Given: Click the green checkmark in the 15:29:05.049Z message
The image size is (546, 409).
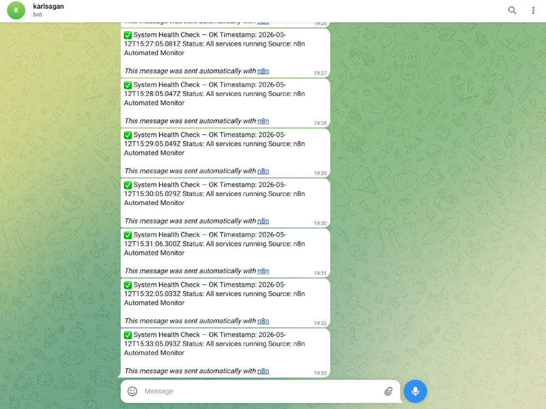Looking at the screenshot, I should coord(128,135).
